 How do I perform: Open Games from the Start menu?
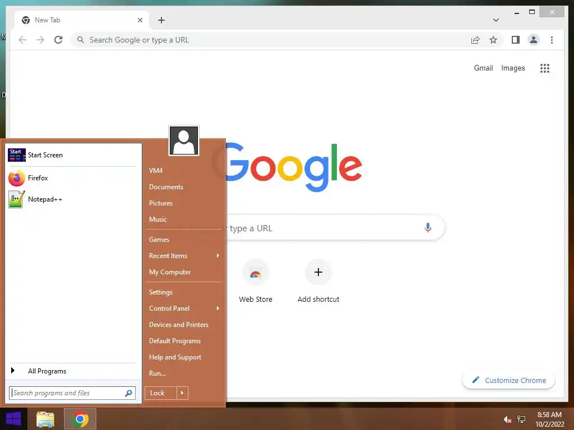pyautogui.click(x=184, y=240)
